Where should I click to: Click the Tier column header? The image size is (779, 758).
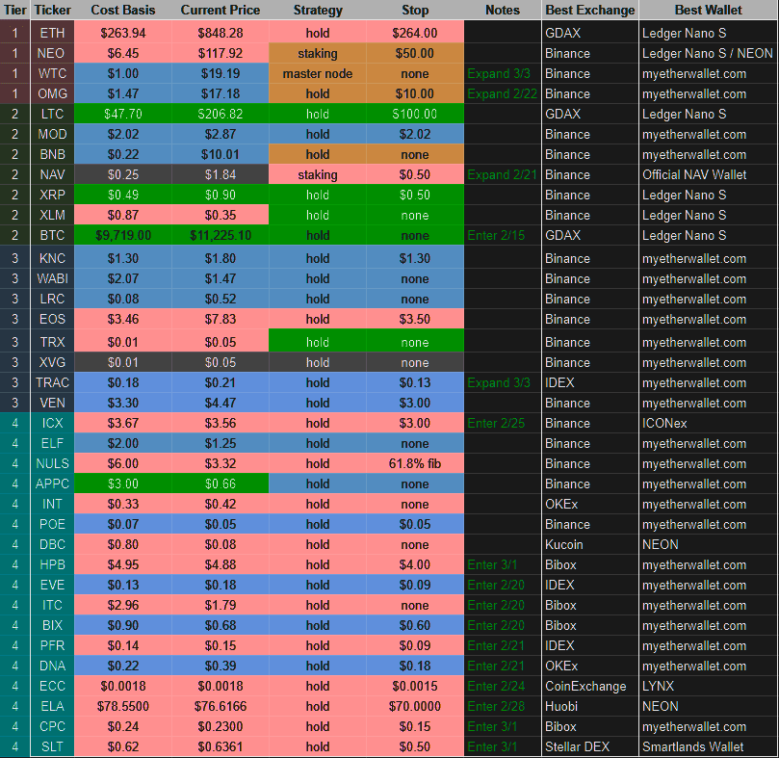(14, 10)
